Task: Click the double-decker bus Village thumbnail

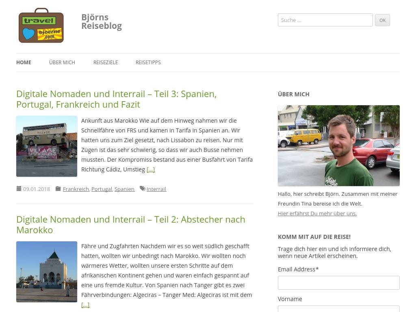Action: (47, 146)
